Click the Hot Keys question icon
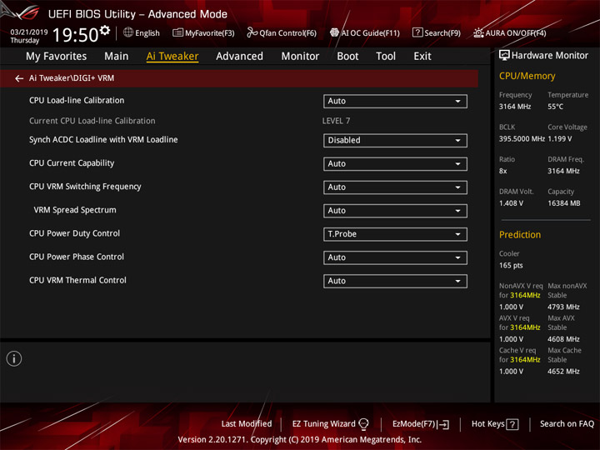Viewport: 600px width, 450px height. click(x=512, y=424)
